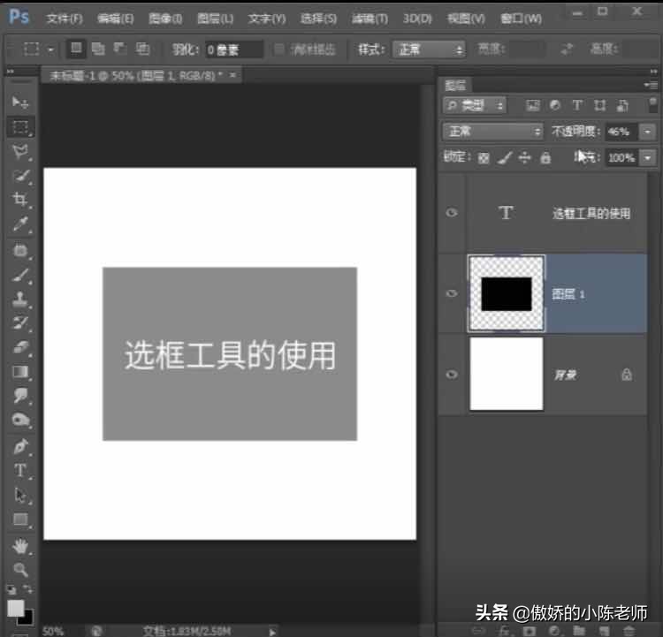Click feather 0 像素 input field
This screenshot has width=663, height=637.
pyautogui.click(x=234, y=49)
